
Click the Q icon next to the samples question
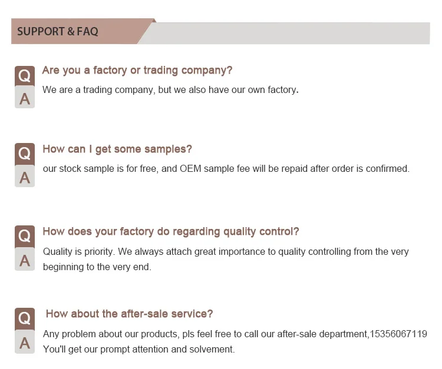(x=24, y=154)
